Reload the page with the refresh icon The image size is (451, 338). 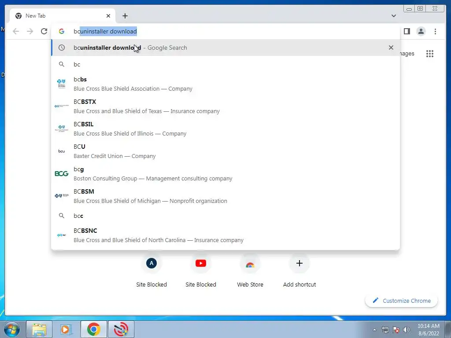[x=44, y=31]
